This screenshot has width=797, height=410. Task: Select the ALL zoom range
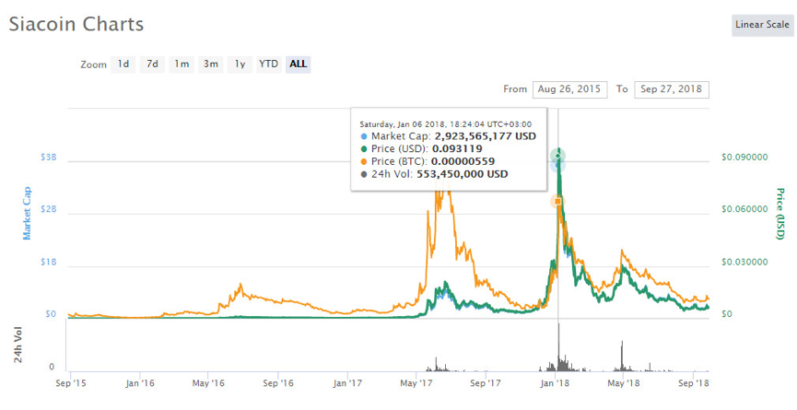pyautogui.click(x=298, y=64)
